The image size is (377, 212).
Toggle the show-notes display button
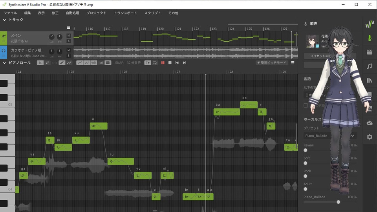62,63
